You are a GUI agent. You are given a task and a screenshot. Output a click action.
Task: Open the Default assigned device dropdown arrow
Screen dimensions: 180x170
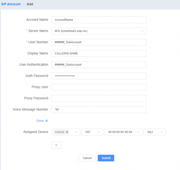[x=76, y=132]
